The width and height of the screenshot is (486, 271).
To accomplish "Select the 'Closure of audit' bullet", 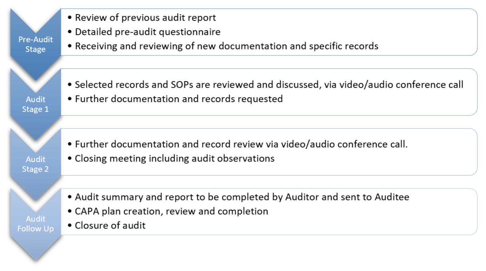I will 110,225.
